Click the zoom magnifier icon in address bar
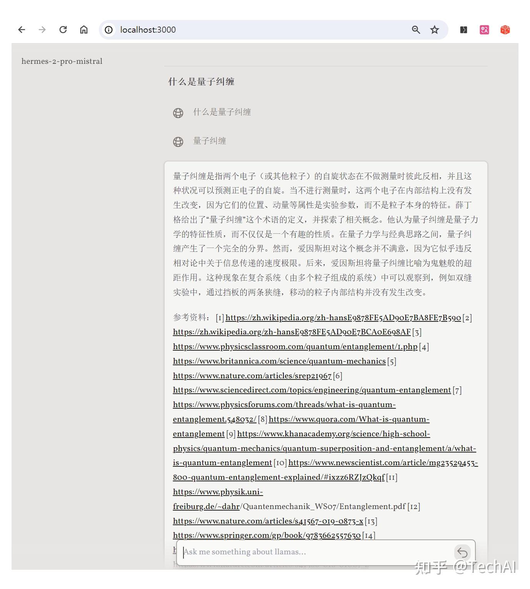The height and width of the screenshot is (589, 530). coord(416,30)
